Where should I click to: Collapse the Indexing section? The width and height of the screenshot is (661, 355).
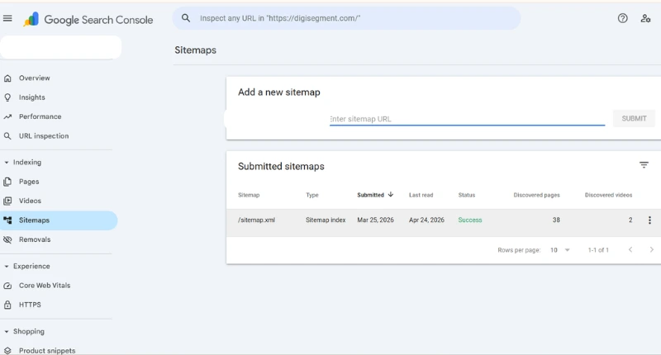tap(7, 163)
